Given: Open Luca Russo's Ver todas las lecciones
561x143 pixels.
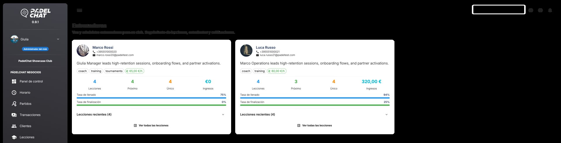Looking at the screenshot, I should tap(315, 125).
